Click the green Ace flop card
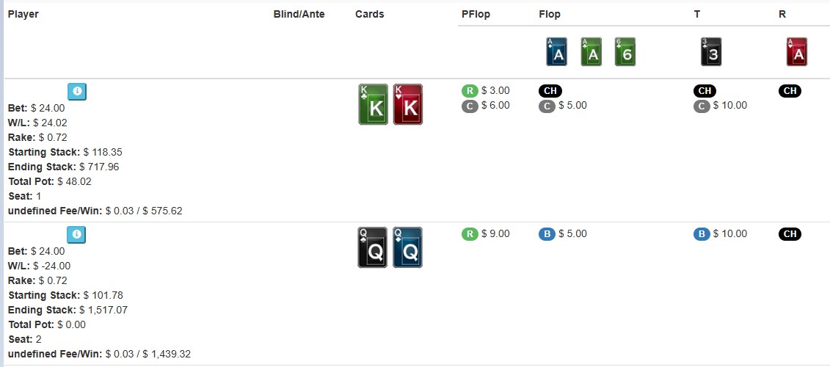The width and height of the screenshot is (830, 367). (x=591, y=52)
